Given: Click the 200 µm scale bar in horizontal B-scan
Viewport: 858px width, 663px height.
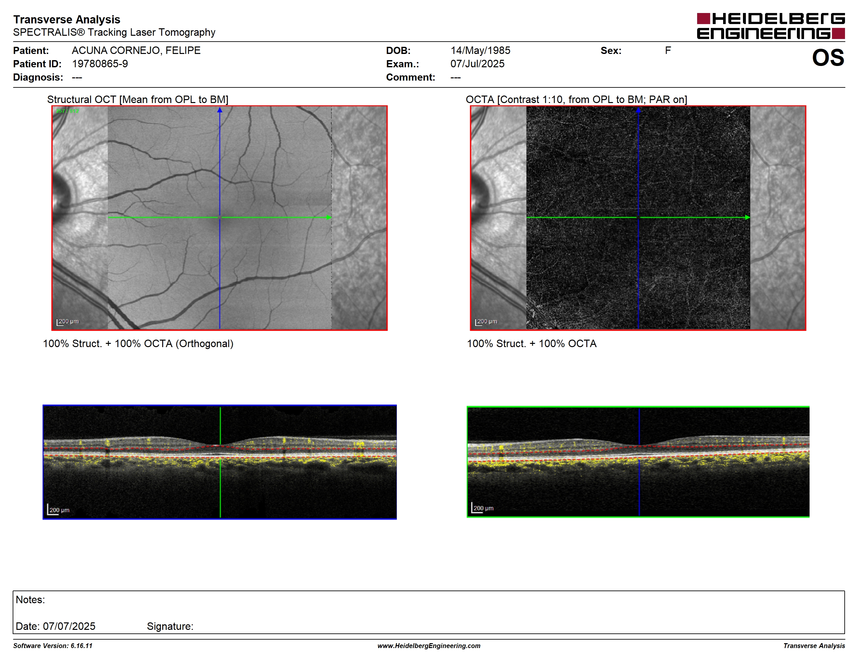Looking at the screenshot, I should coord(482,507).
